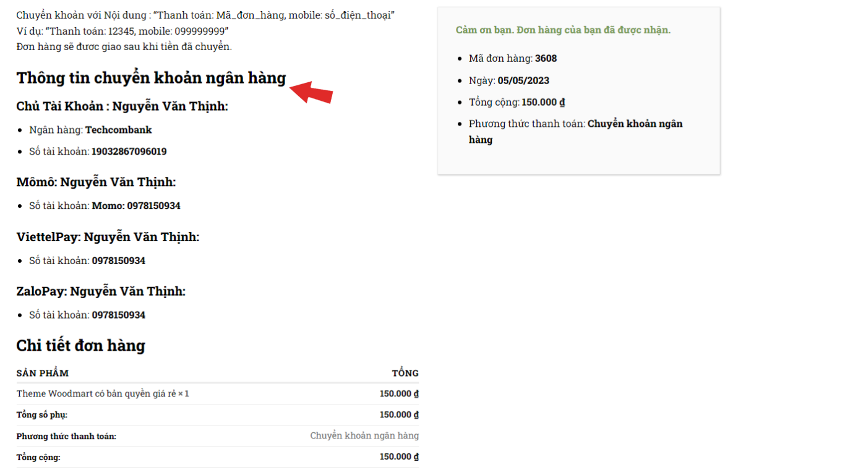Click the Tổng cộng amount in the summary box
Viewport: 845px width, 475px height.
(543, 102)
